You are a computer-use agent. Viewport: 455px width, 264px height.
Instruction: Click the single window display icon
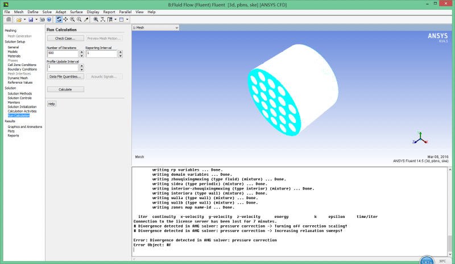(122, 19)
